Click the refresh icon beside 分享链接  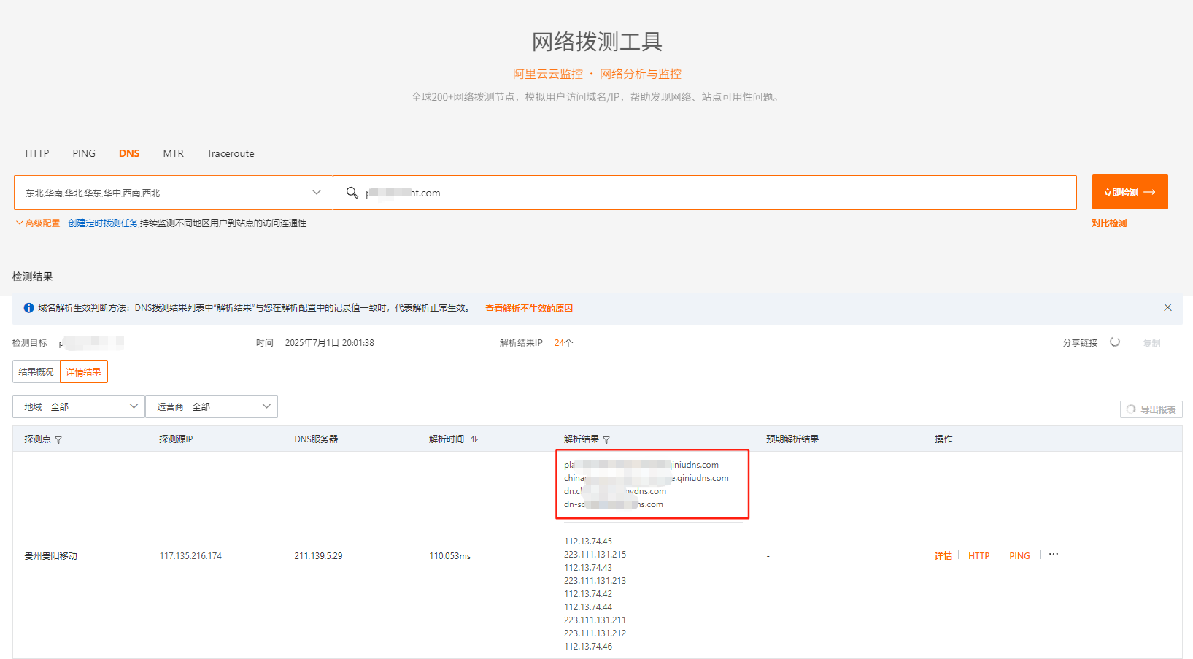pyautogui.click(x=1115, y=342)
